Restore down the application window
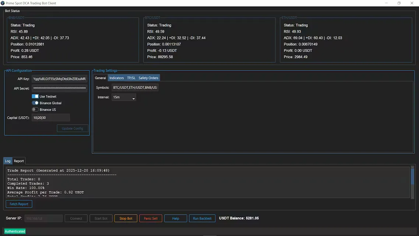This screenshot has height=236, width=419. coord(399,3)
